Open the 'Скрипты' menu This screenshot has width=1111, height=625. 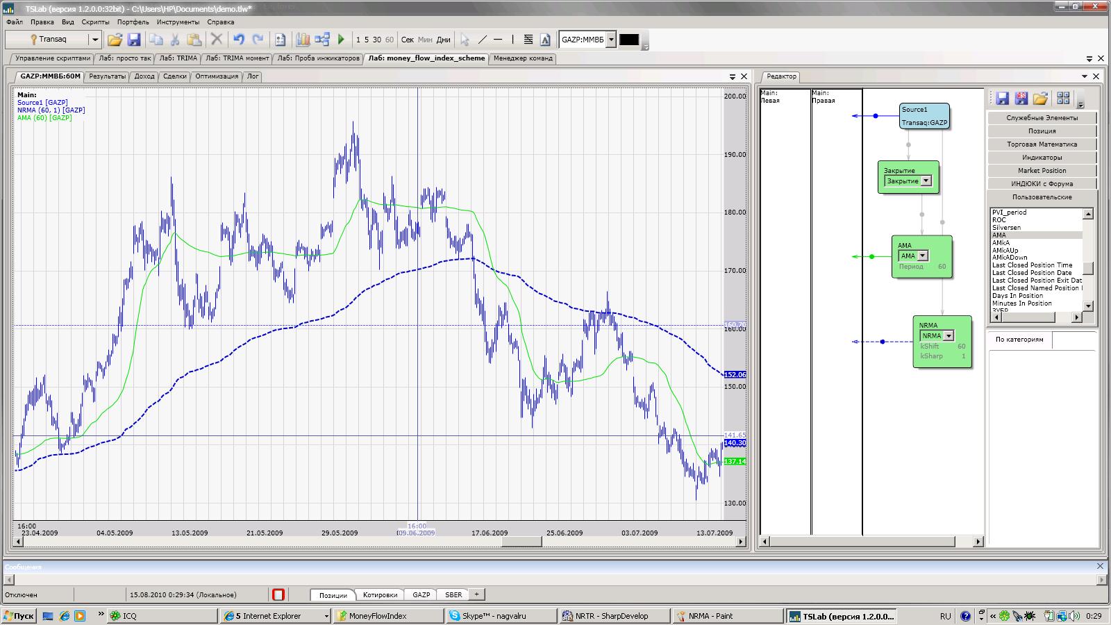(96, 22)
